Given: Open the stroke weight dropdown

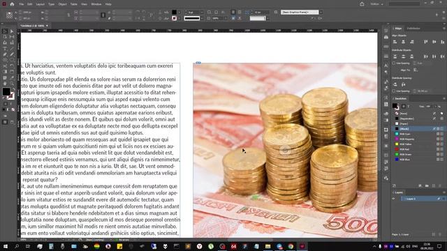Looking at the screenshot, I should tap(202, 13).
